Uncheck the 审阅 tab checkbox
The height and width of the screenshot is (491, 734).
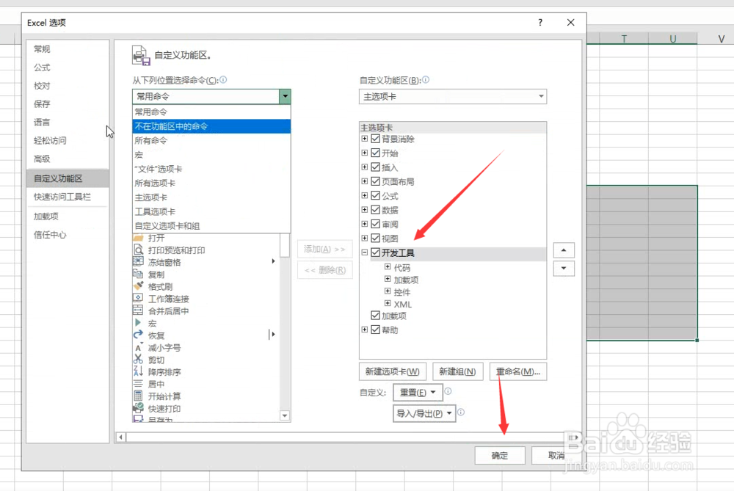(x=375, y=224)
